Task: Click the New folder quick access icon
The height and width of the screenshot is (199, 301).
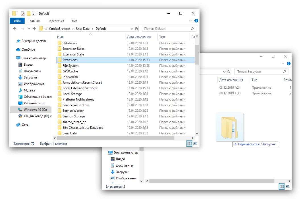Action: click(29, 14)
